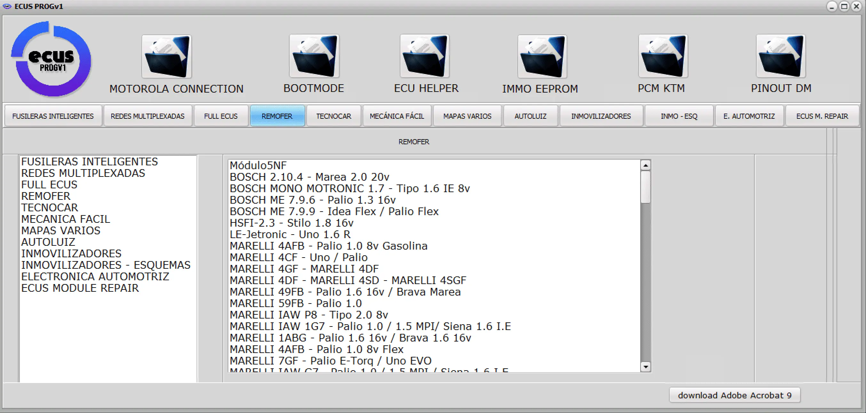Viewport: 866px width, 413px height.
Task: Select MARELLI 4GF - MARELLI 4DF entry
Action: click(304, 269)
